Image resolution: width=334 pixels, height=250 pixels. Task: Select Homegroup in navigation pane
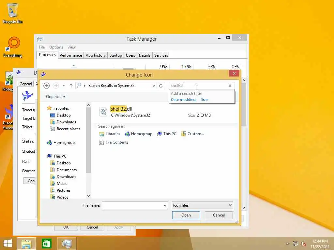61,143
